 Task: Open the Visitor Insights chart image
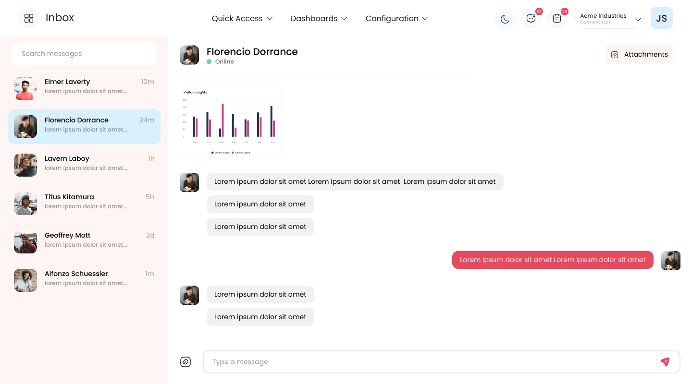click(231, 122)
